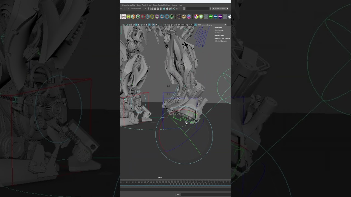The height and width of the screenshot is (197, 351).
Task: Expand the sRGB gamma (legacy) dropdown
Action: coord(211,25)
